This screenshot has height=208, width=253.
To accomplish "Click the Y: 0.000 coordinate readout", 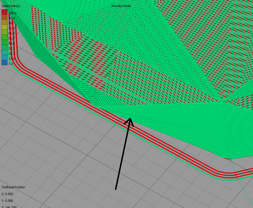I will [x=7, y=201].
